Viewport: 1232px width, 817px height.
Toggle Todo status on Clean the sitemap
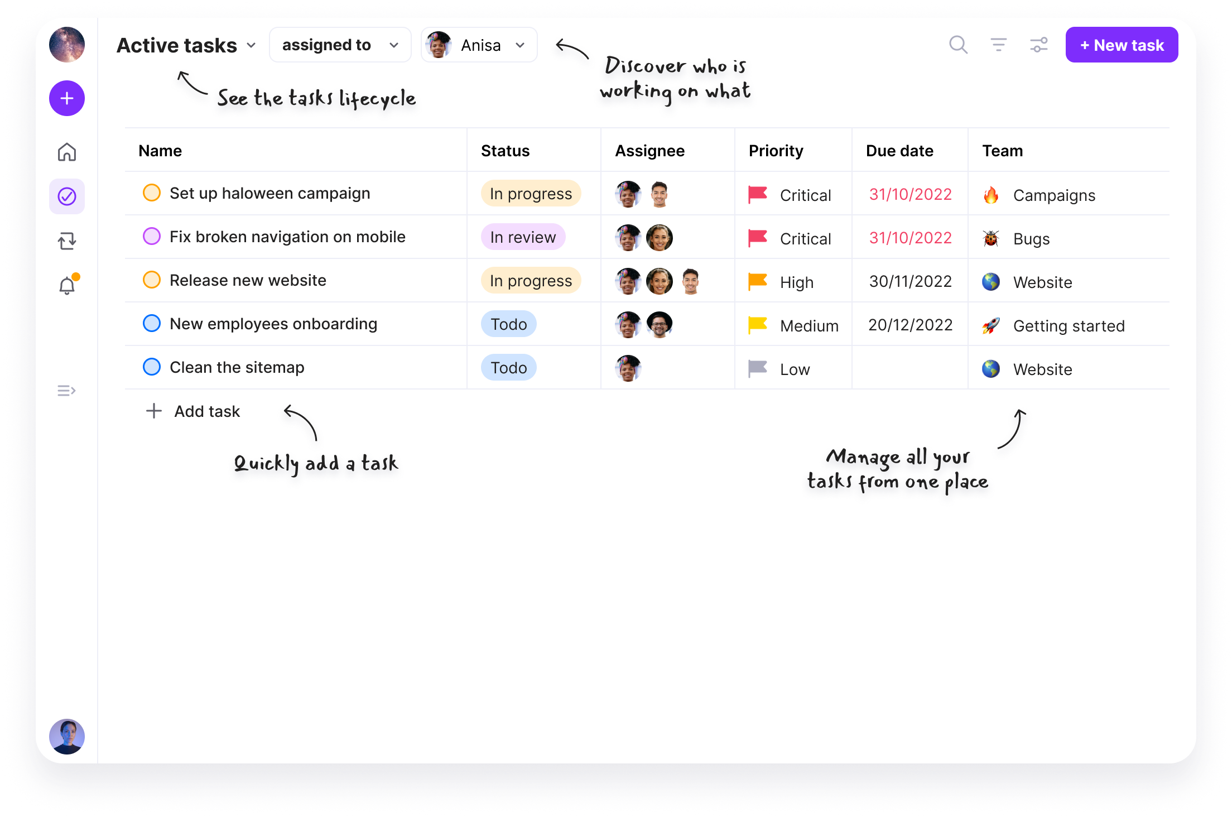508,367
